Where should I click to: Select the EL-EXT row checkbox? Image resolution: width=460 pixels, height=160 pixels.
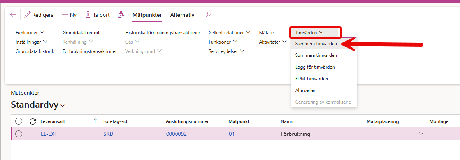click(x=19, y=134)
